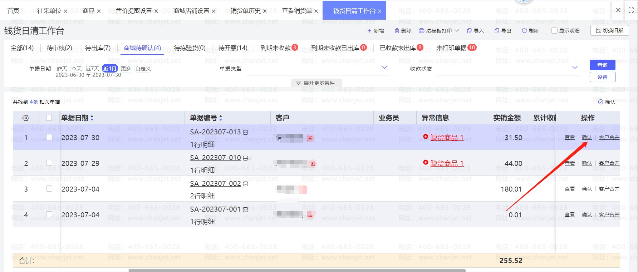Screen dimensions: 638x272
Task: Check the row 2023-07-29 checkbox
Action: click(49, 163)
